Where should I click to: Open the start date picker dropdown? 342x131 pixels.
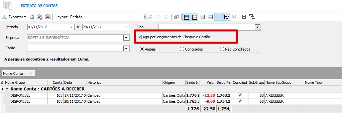point(71,27)
